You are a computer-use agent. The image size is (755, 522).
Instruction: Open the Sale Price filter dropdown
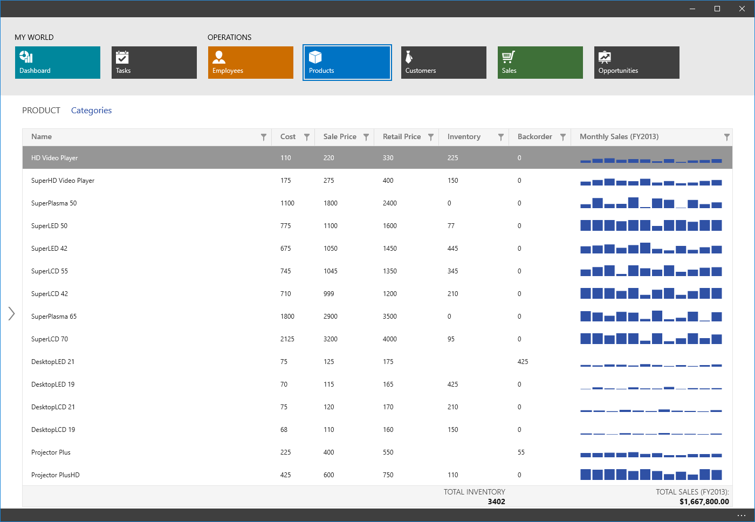(x=366, y=137)
